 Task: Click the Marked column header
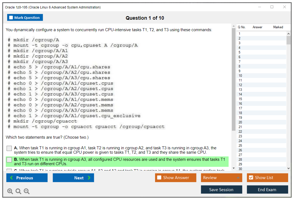278,27
